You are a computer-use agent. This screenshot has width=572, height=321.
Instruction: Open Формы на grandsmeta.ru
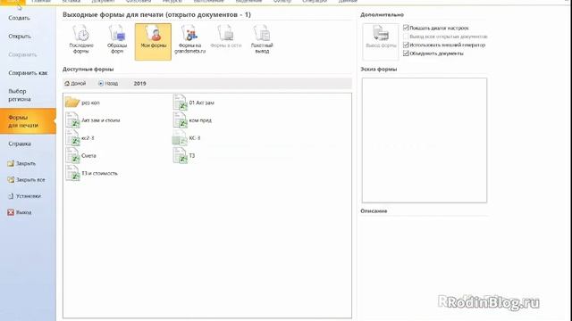[189, 40]
